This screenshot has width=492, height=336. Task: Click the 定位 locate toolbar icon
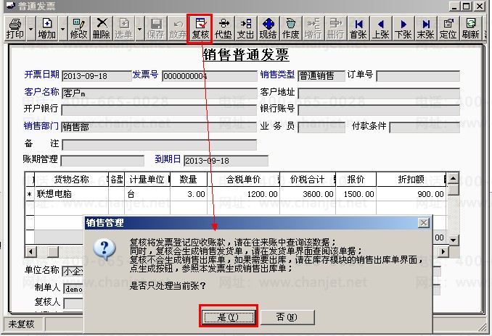click(x=448, y=28)
